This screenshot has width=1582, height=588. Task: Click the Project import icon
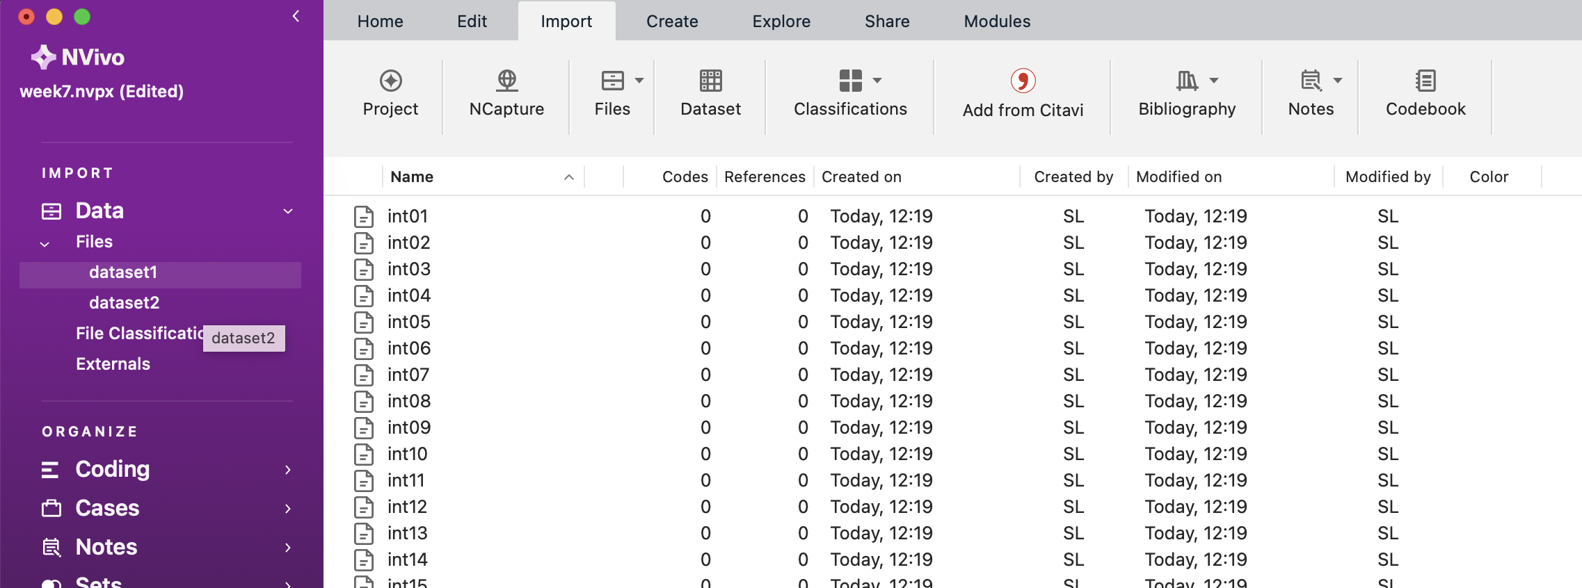click(390, 81)
